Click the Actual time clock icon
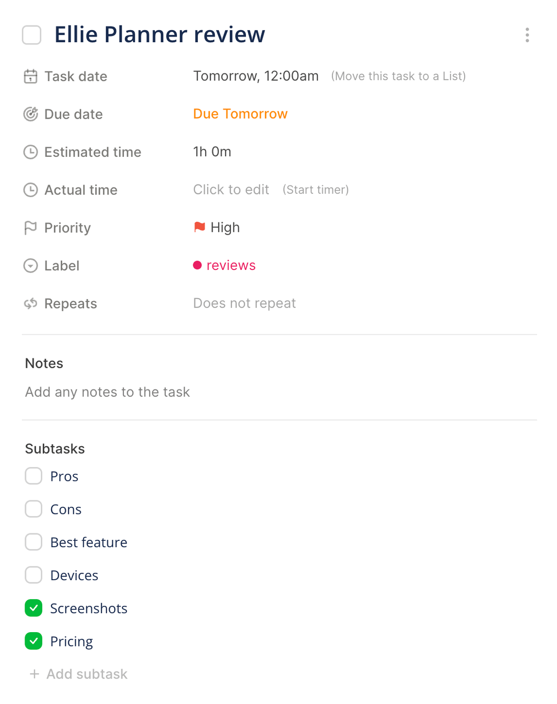Viewport: 557px width, 704px height. coord(31,190)
